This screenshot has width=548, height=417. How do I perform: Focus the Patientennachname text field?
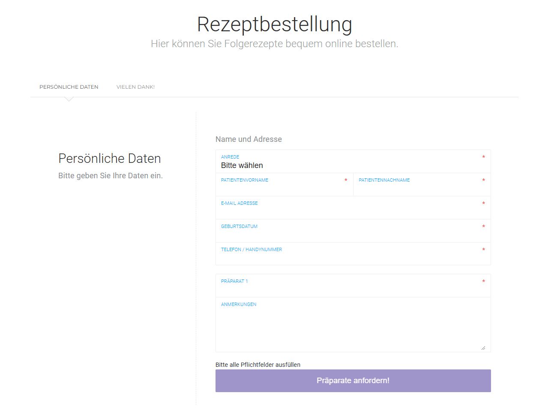coord(421,189)
